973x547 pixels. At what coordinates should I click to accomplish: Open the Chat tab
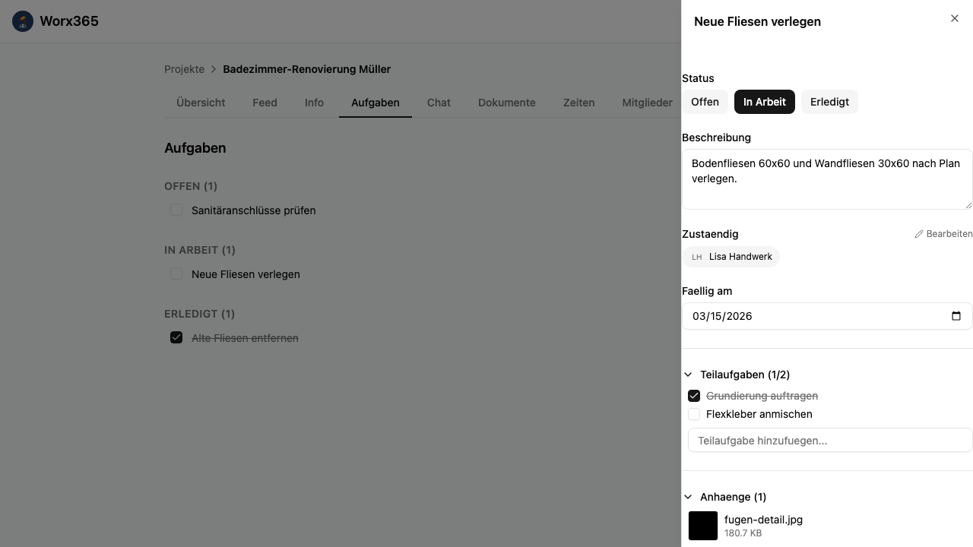[439, 103]
